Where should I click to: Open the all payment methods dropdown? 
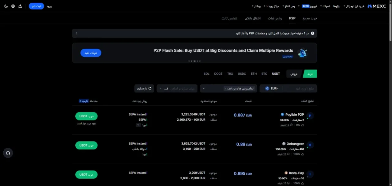click(228, 89)
